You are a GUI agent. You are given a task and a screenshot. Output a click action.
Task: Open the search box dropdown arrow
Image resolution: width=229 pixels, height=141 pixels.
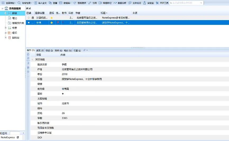(201, 3)
